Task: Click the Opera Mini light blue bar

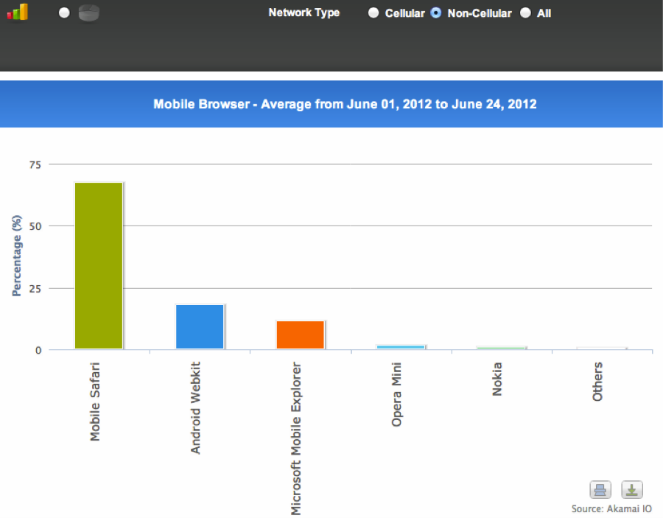Action: pos(401,347)
